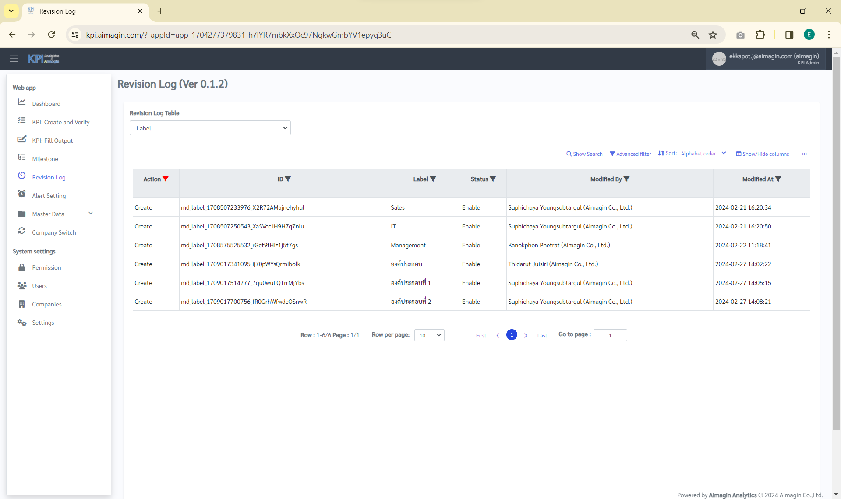841x499 pixels.
Task: Change the rows per page dropdown
Action: click(x=429, y=335)
